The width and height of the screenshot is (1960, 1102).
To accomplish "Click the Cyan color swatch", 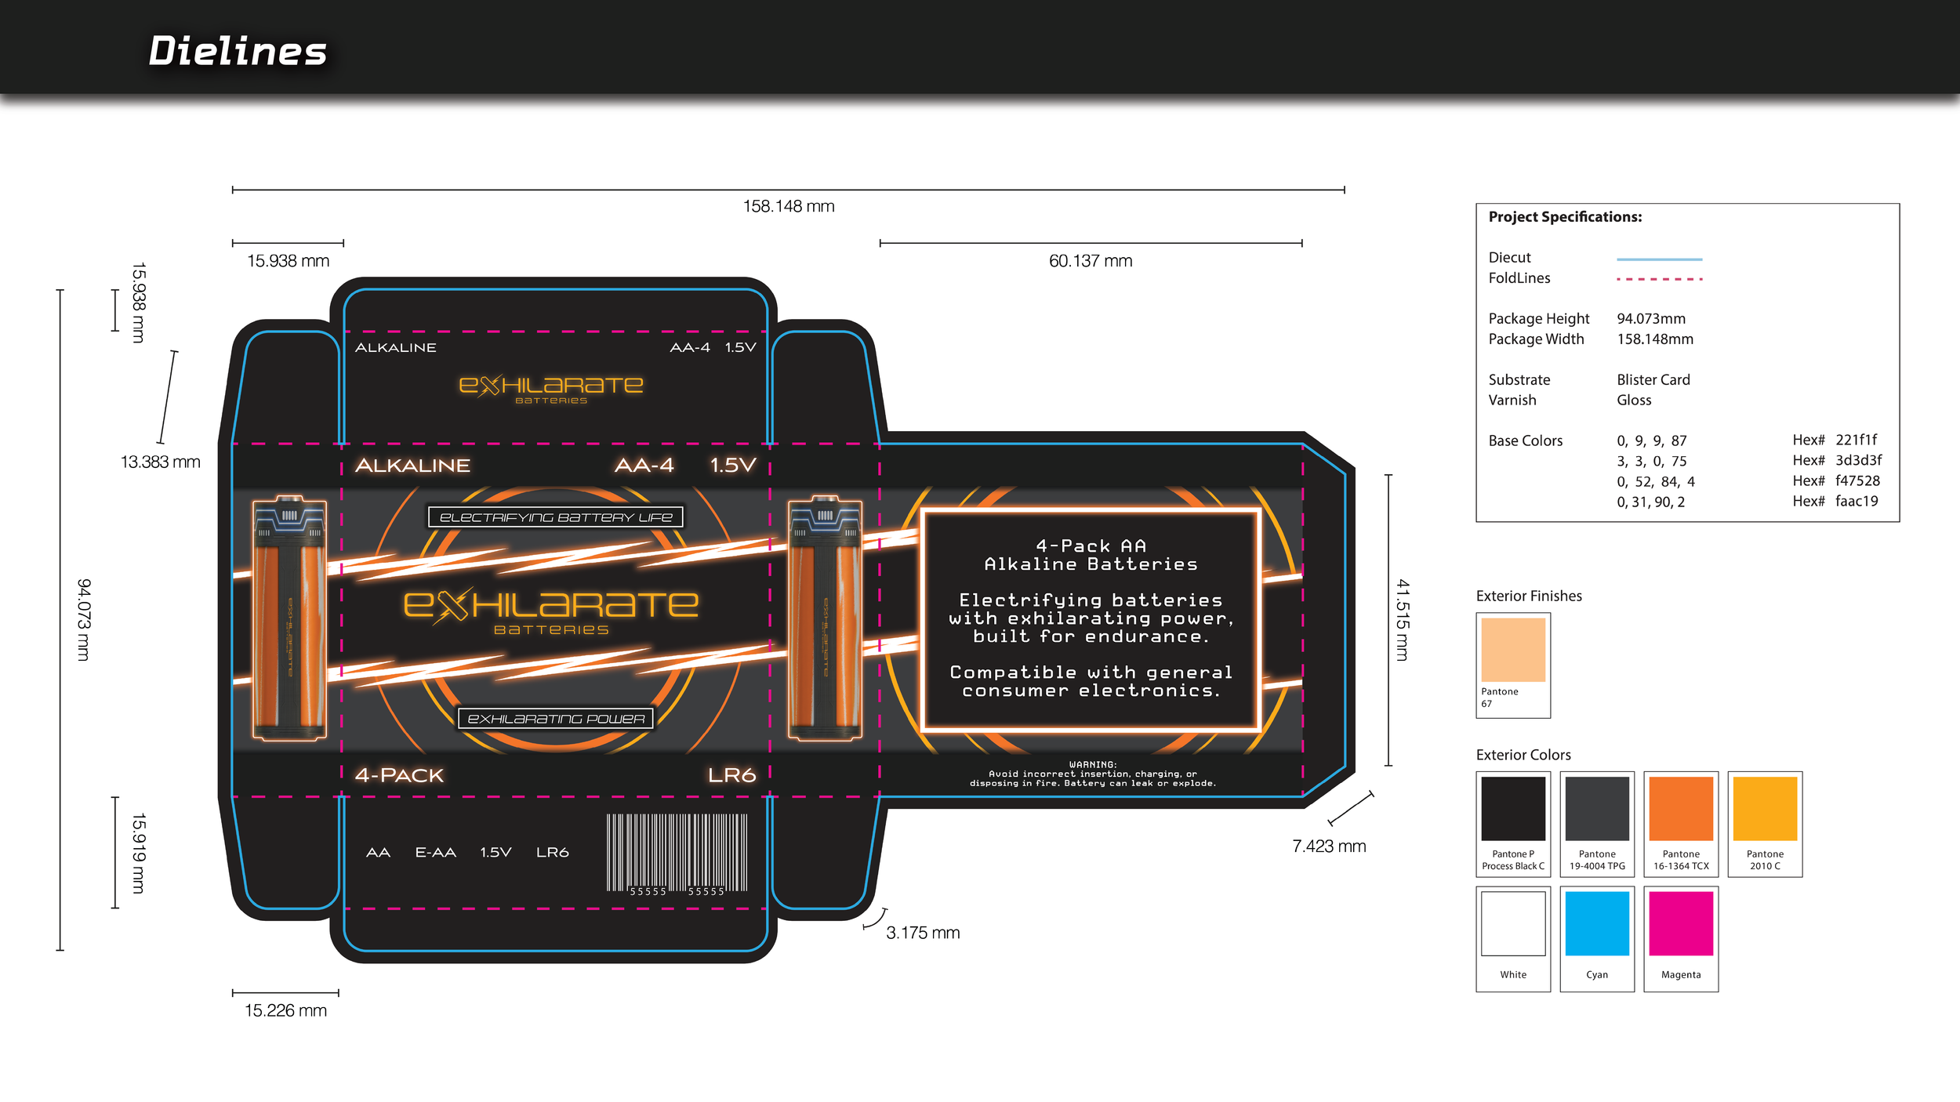I will [1596, 923].
